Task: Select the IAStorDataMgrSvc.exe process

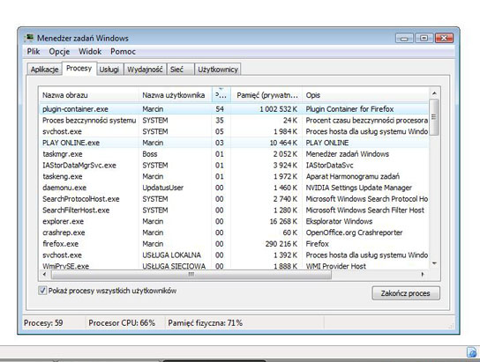Action: [x=234, y=166]
